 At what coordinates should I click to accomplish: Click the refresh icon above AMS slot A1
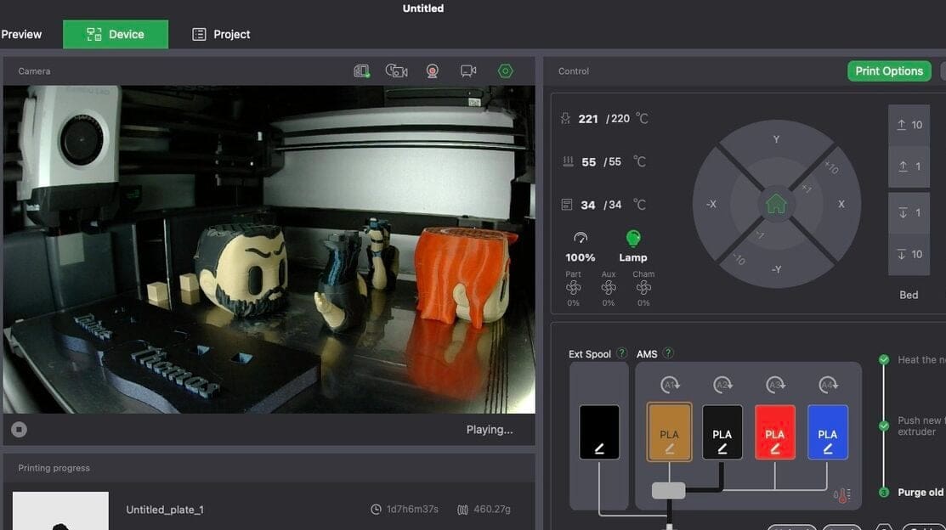click(x=669, y=384)
